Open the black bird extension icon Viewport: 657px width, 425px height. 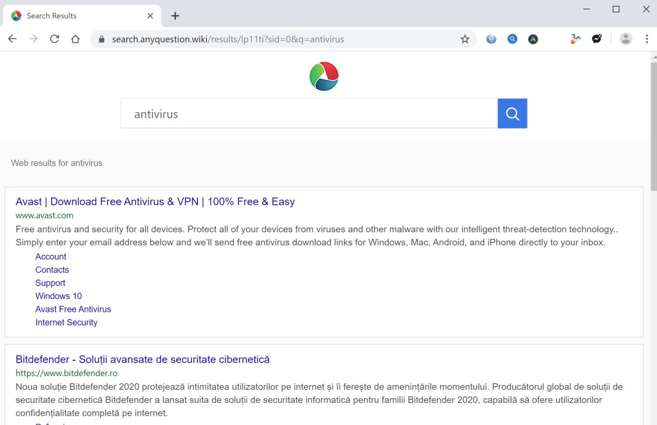point(597,39)
